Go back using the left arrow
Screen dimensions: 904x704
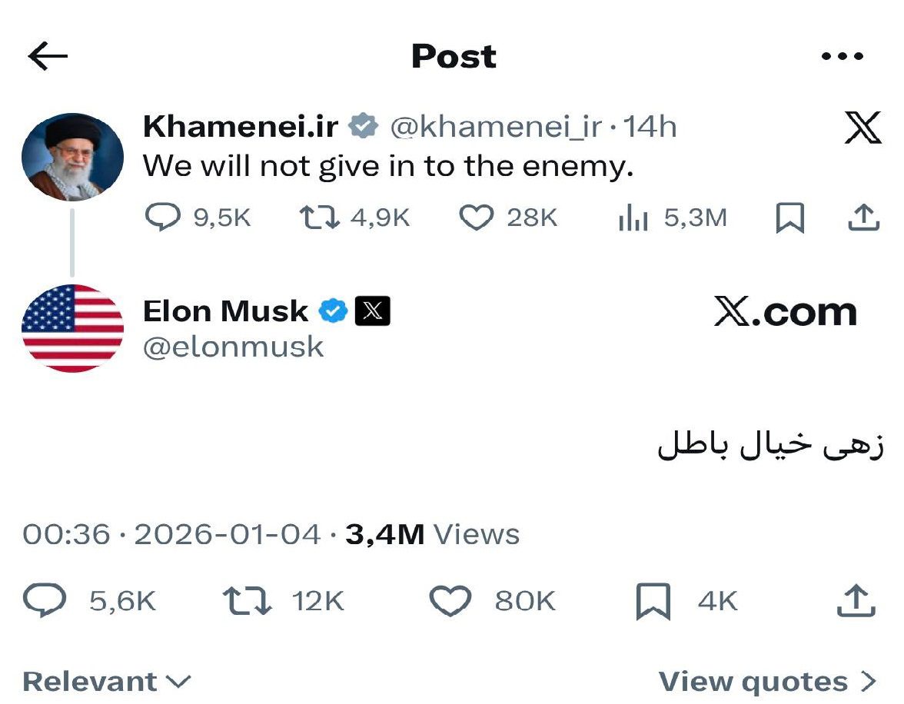[48, 56]
